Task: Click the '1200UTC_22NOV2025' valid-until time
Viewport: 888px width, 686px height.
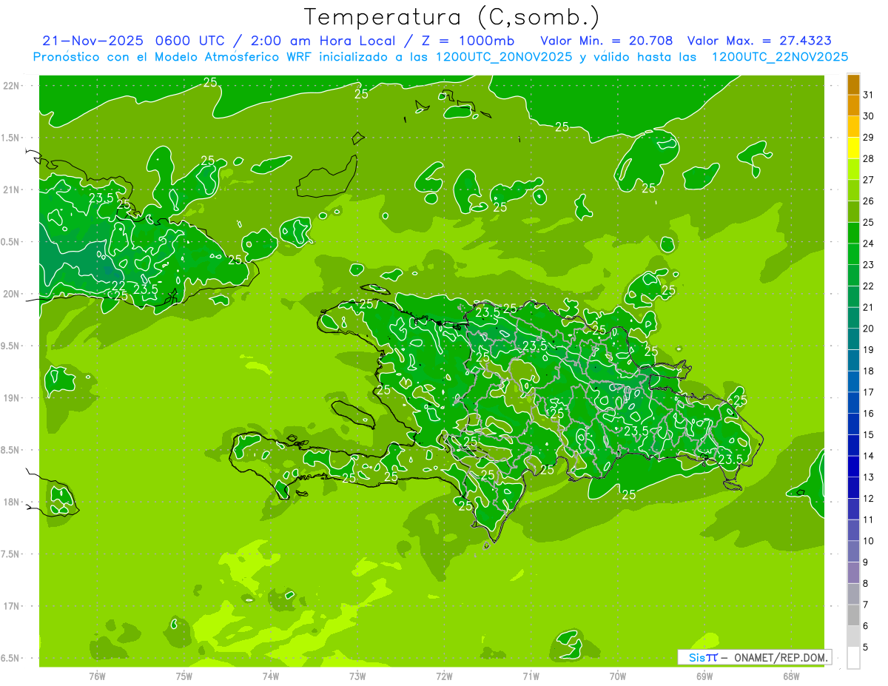Action: click(779, 57)
